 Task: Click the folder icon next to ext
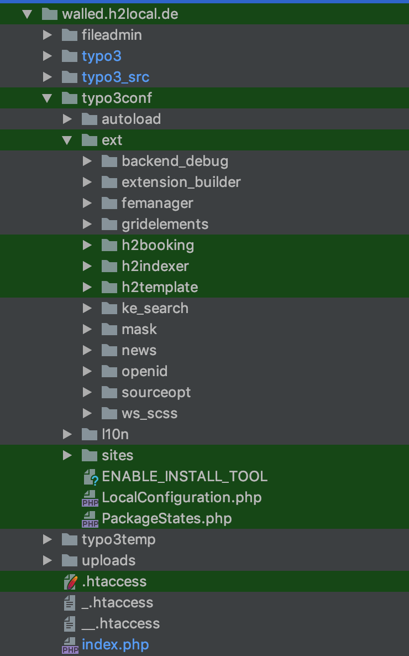tap(89, 140)
